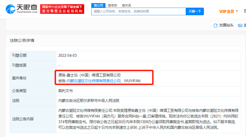Click the 法院公告详情 section heading
Screen dimensions: 246x137
[x=22, y=40]
